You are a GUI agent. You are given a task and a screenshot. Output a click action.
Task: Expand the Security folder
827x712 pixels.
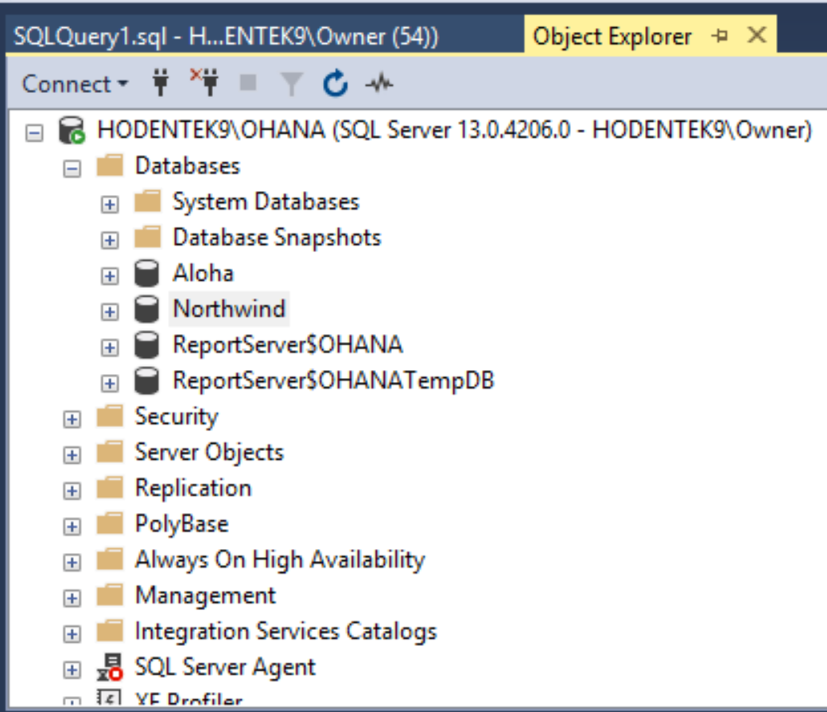point(72,416)
